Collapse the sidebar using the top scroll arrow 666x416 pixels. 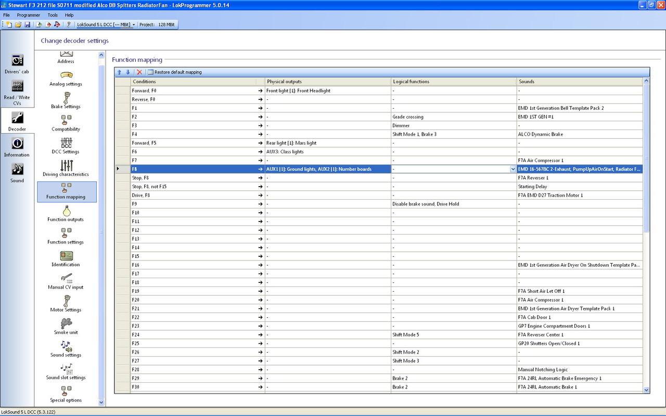pyautogui.click(x=101, y=54)
